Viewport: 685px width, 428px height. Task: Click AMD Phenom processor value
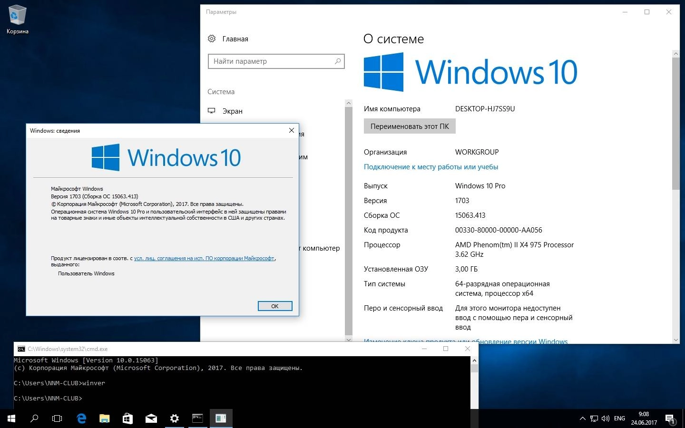click(x=514, y=250)
